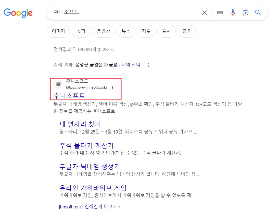The height and width of the screenshot is (212, 280).
Task: Click the description starting 두글자 닉네임 생성기, 영어 이름
Action: (148, 108)
